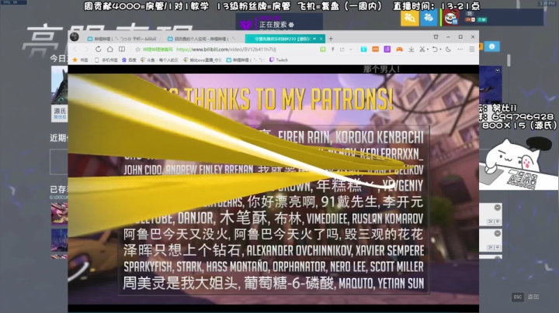Expand the top career card dropdown arrow
Viewport: 559px width, 313px height.
(x=498, y=71)
